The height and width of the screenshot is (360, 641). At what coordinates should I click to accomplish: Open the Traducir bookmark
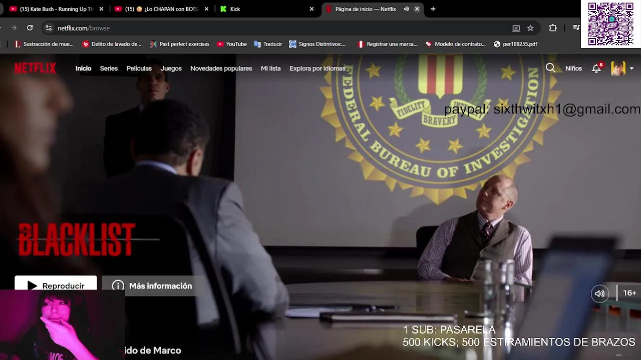[x=268, y=44]
